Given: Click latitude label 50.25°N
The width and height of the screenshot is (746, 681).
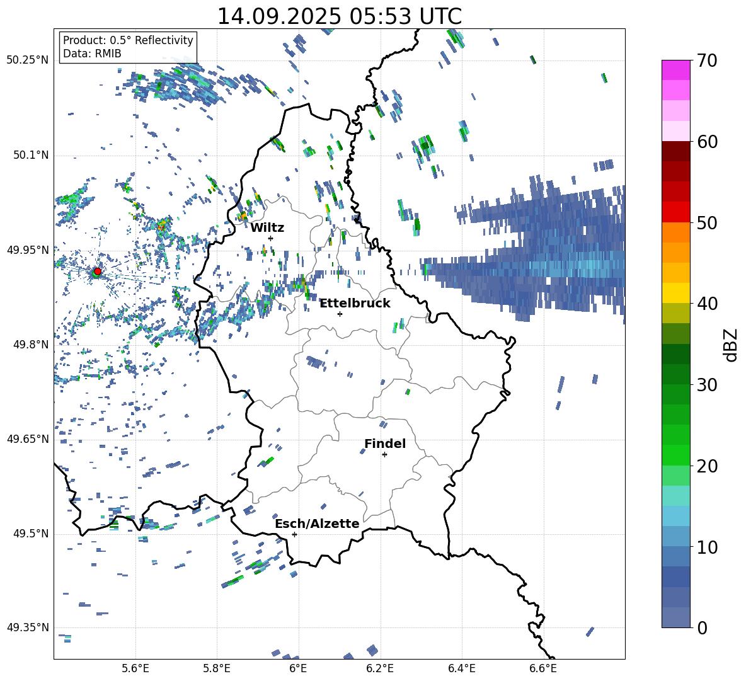Looking at the screenshot, I should click(x=28, y=60).
